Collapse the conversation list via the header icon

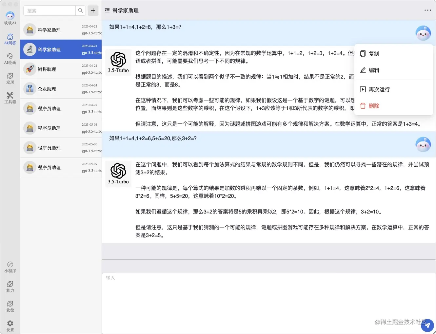(107, 10)
